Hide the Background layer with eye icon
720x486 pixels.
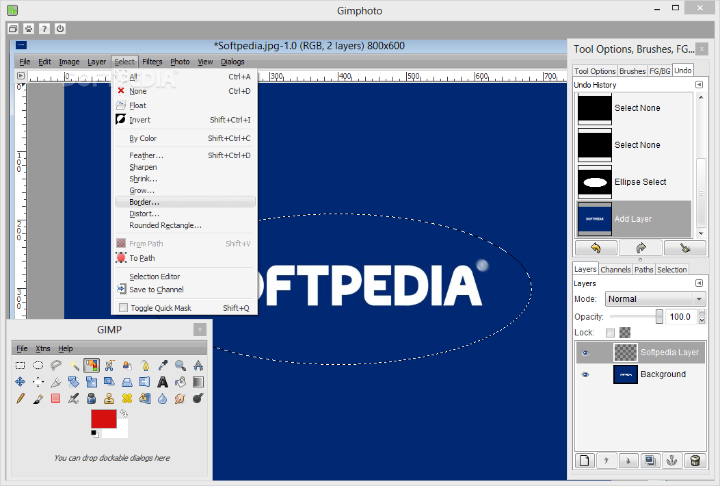pos(585,374)
